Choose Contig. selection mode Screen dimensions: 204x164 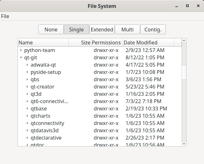(x=153, y=30)
